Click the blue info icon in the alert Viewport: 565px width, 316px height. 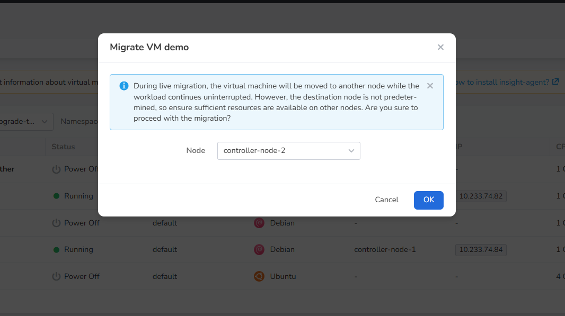tap(124, 86)
